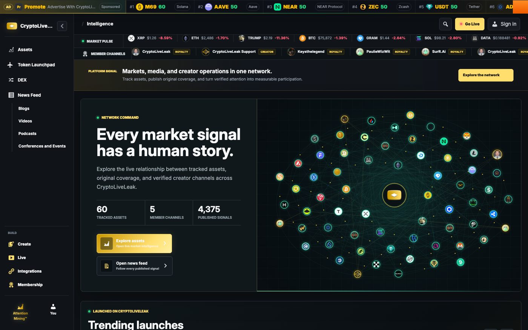Click the Membership ribbon icon
Viewport: 528px width, 330px height.
coord(11,285)
